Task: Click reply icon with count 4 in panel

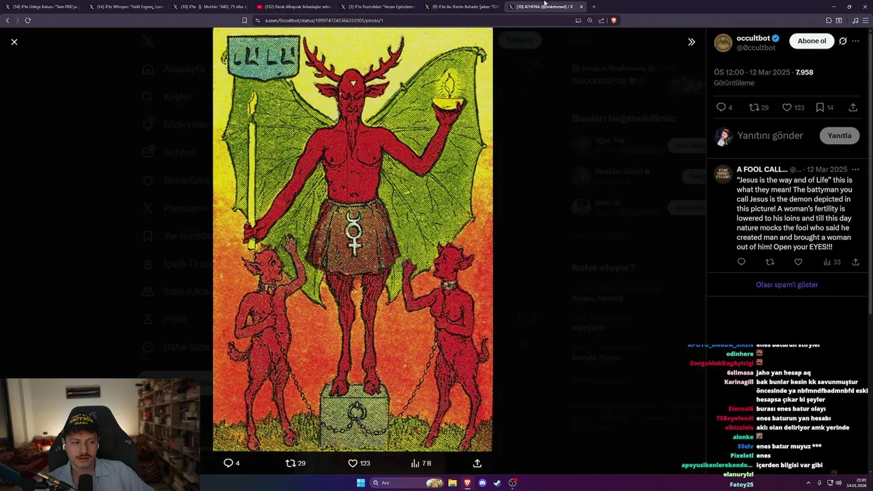Action: tap(721, 107)
